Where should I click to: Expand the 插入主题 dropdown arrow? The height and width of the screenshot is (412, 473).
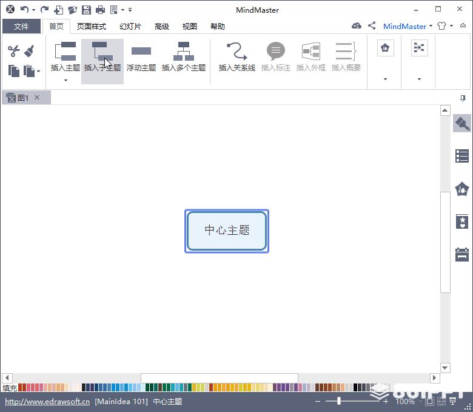(x=65, y=80)
